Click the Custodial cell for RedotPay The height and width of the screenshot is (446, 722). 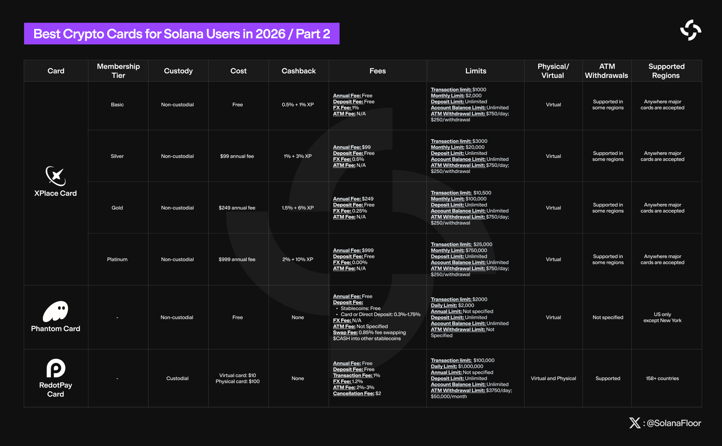coord(177,378)
